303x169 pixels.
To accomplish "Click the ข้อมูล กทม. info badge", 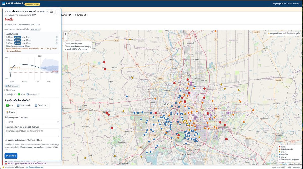I will click(35, 29).
